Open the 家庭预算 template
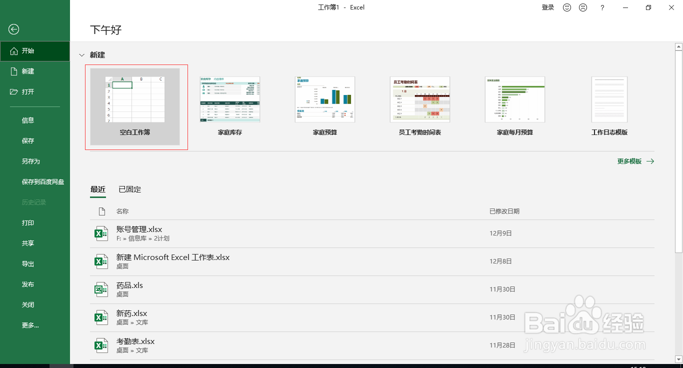 pos(325,106)
